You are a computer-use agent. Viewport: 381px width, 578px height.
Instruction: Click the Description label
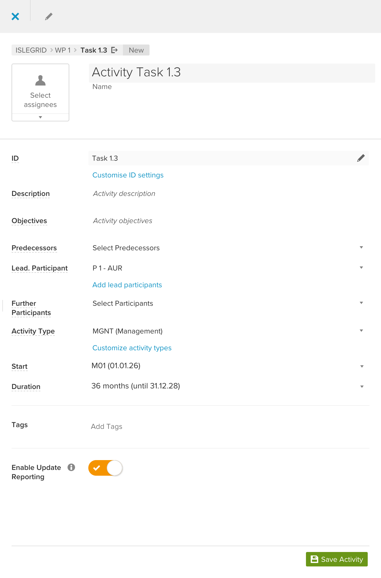pyautogui.click(x=31, y=194)
